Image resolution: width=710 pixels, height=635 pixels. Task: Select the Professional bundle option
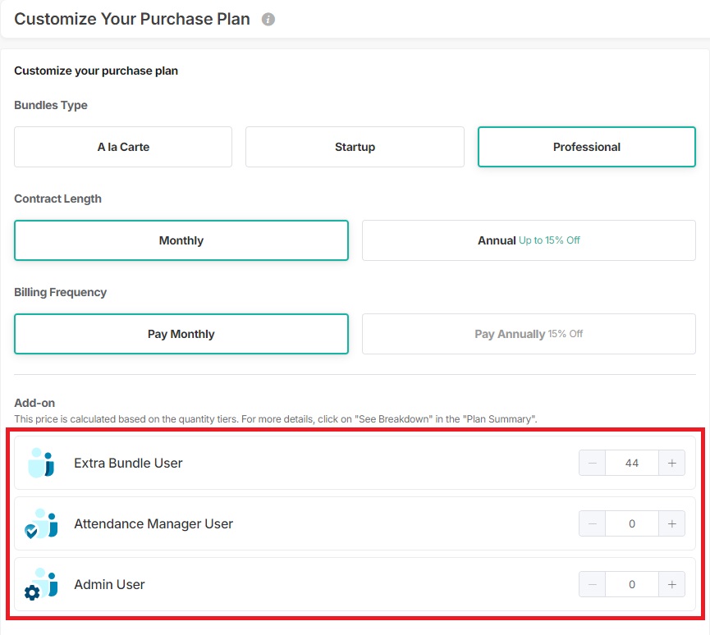coord(586,147)
